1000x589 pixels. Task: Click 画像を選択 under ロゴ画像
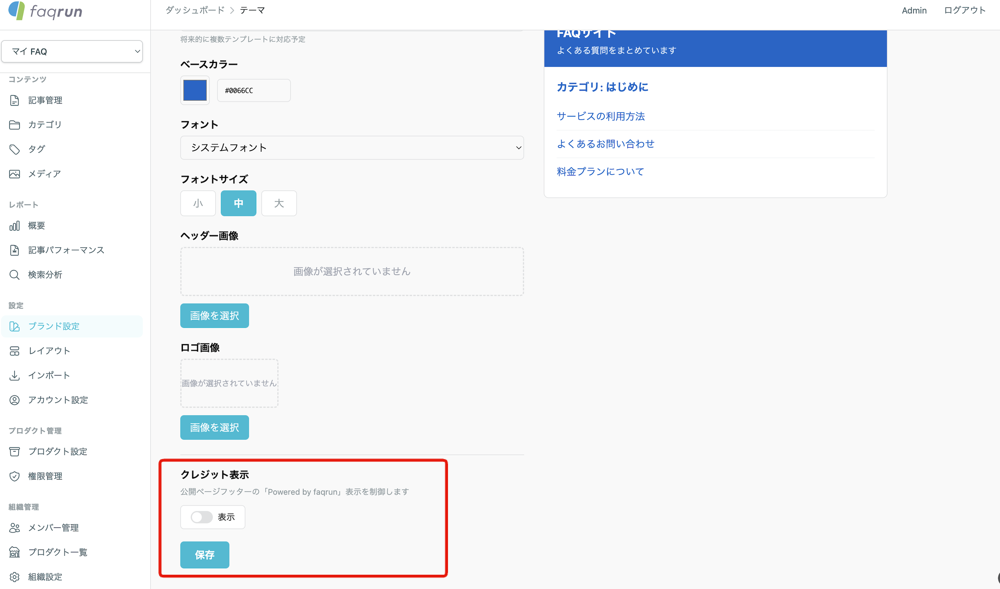(x=215, y=428)
